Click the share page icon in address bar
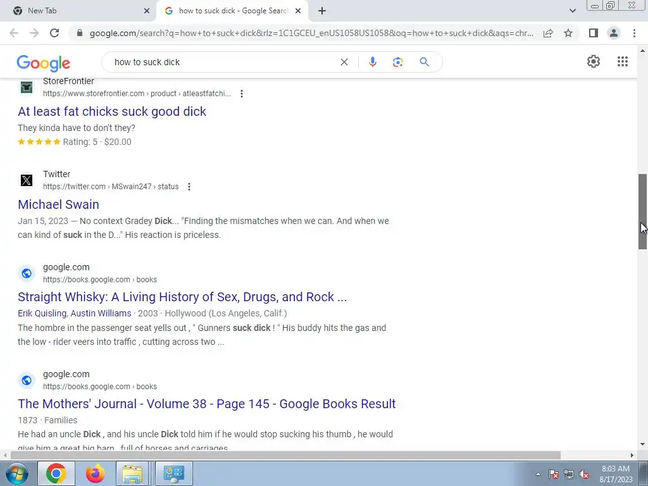 548,33
